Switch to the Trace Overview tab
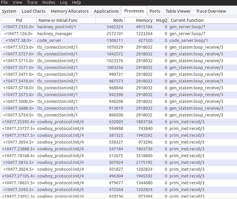The height and width of the screenshot is (199, 237). click(211, 11)
